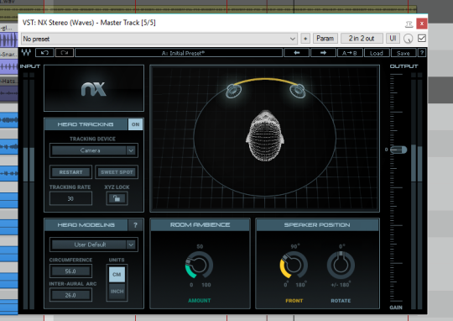Viewport: 453px width, 321px height.
Task: Click the Tracking Rate value field
Action: [70, 198]
